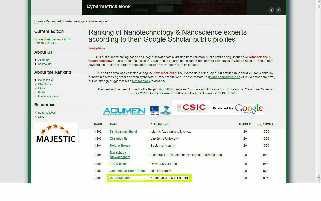Select Universities: January 2018 edition link
Screen dimensions: 321x201
pyautogui.click(x=52, y=39)
